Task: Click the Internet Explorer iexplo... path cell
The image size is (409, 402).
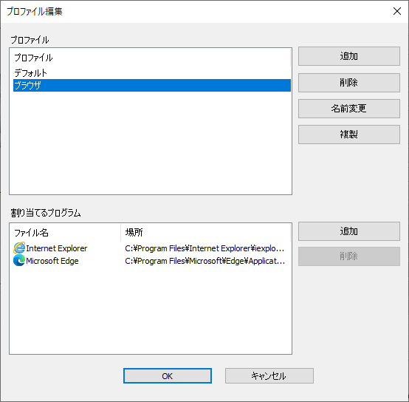Action: (x=205, y=248)
